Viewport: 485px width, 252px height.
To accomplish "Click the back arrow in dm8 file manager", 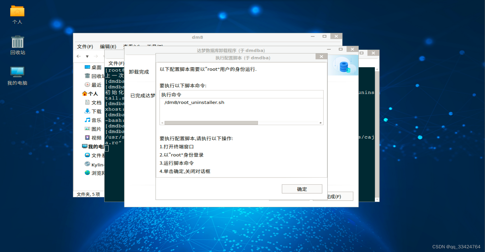I will [x=79, y=56].
